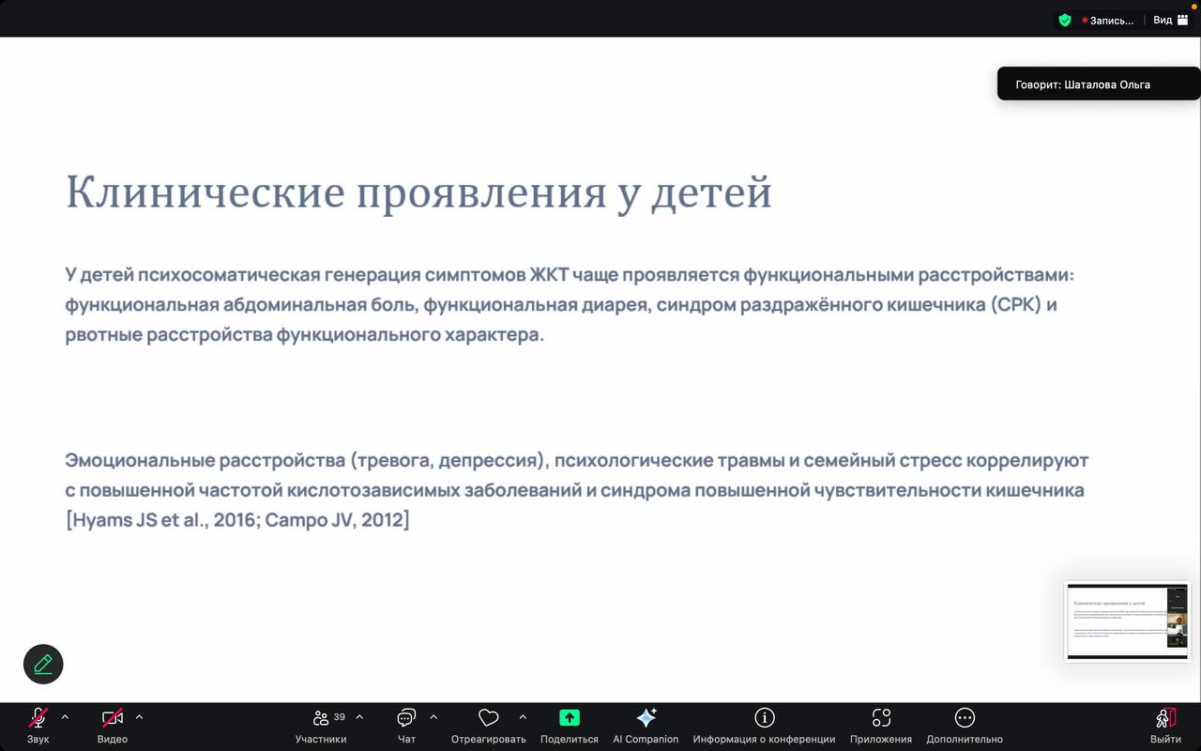
Task: Click the Выйти leave meeting button
Action: (1165, 719)
